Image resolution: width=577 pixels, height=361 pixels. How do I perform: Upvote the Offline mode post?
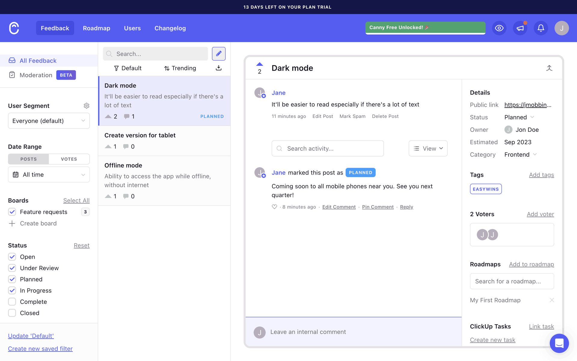108,196
